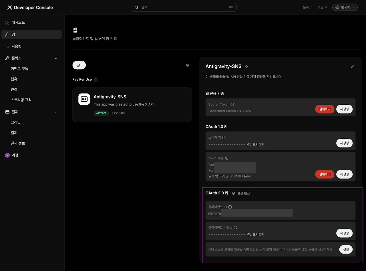
Task: Select 앱 in the sidebar
Action: [x=31, y=35]
